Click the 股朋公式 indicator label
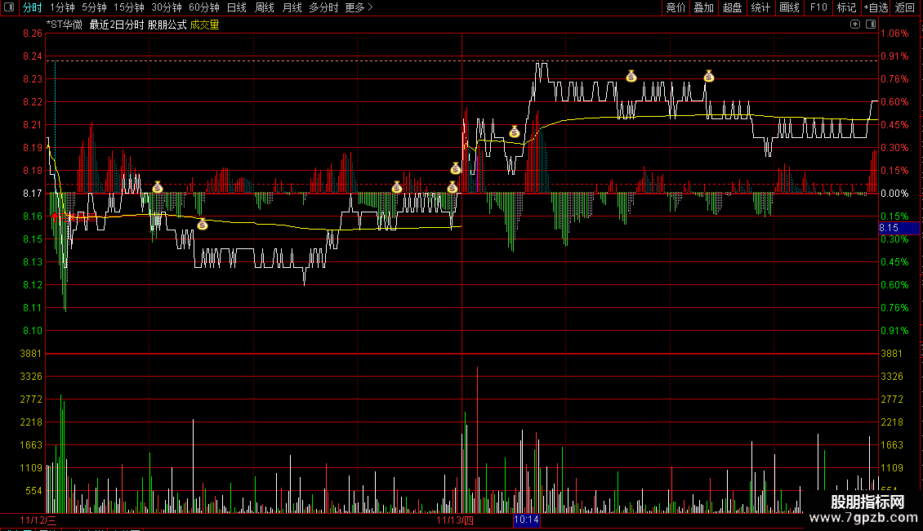The width and height of the screenshot is (923, 531). pyautogui.click(x=167, y=25)
